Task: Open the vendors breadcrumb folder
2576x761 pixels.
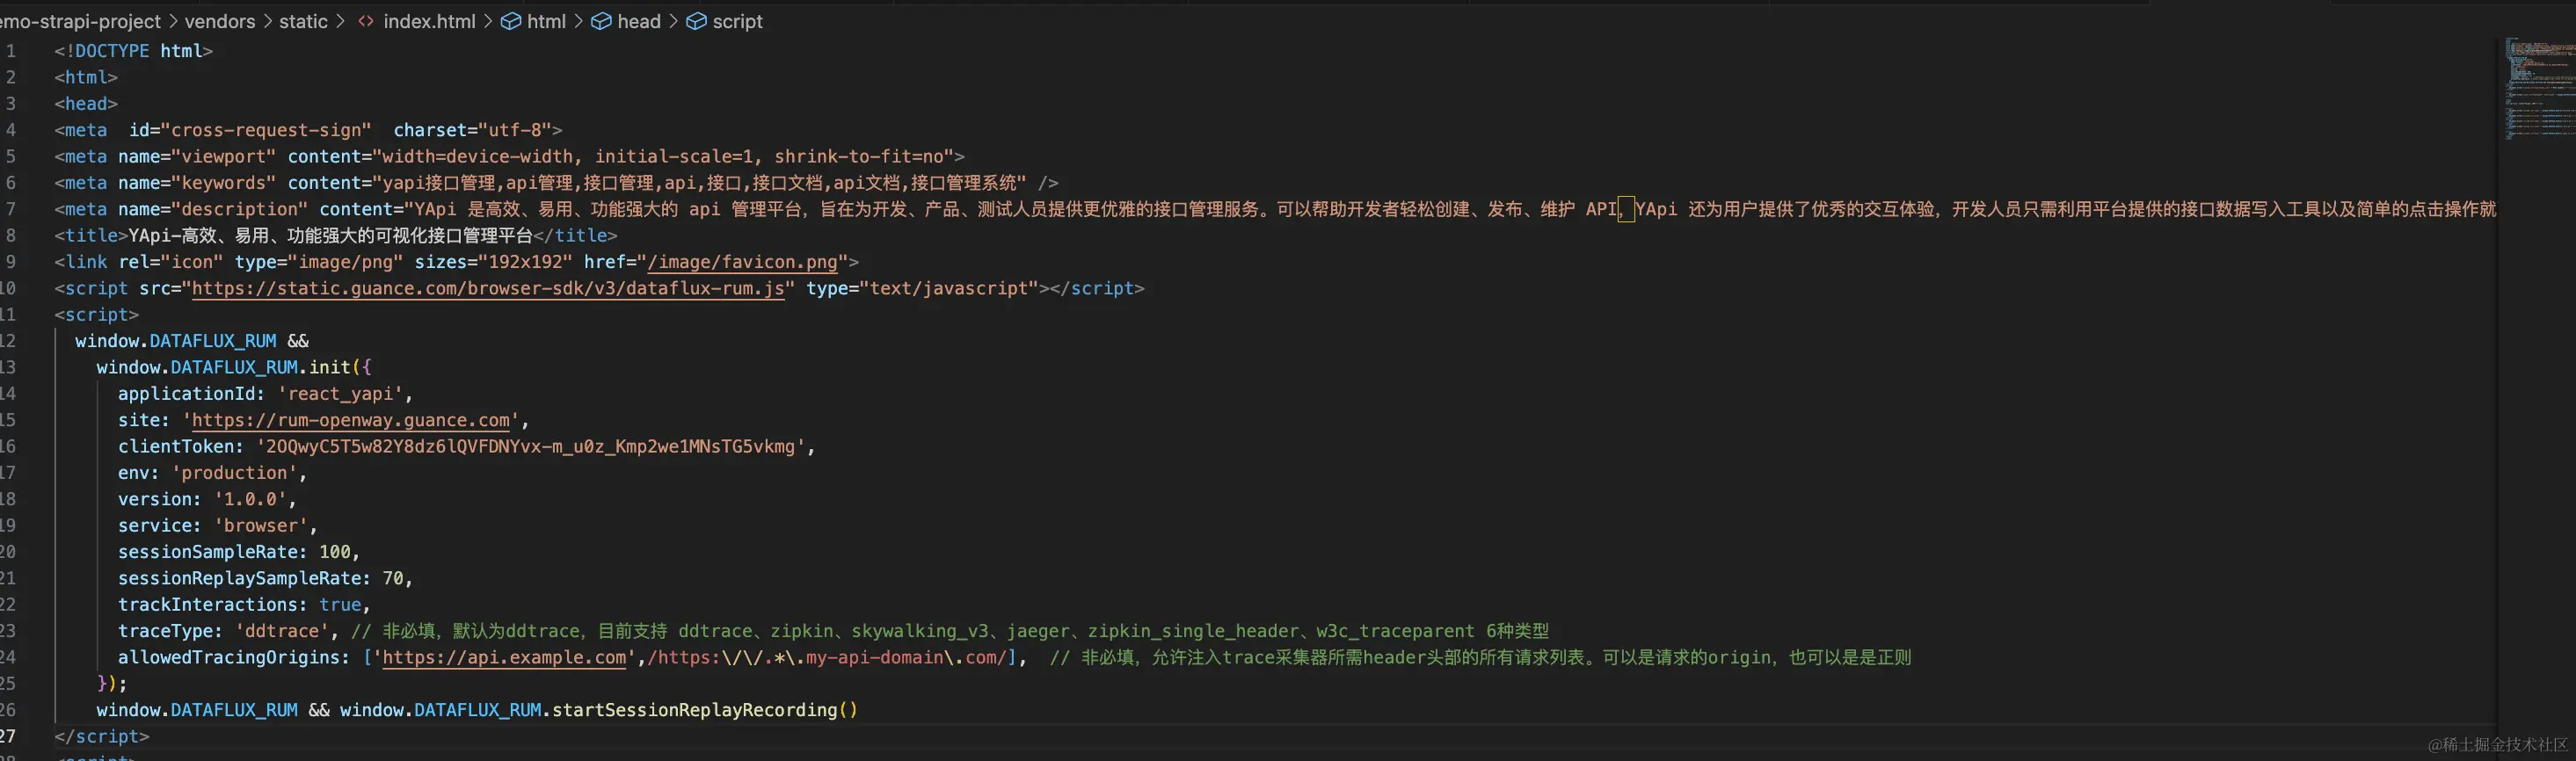Action: coord(220,21)
